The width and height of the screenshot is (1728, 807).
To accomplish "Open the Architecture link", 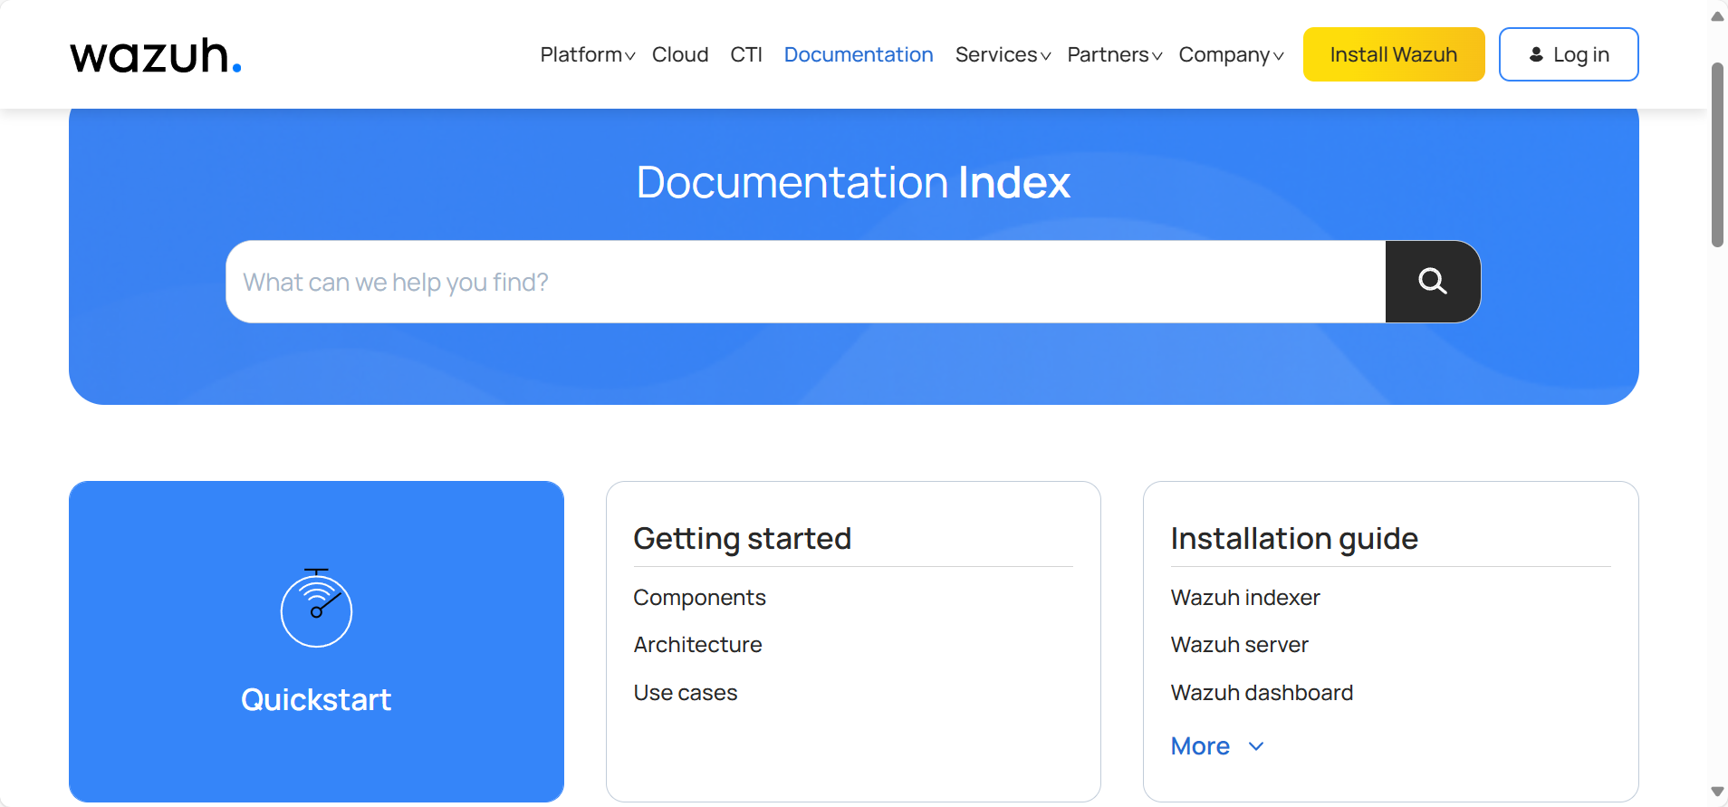I will click(697, 645).
